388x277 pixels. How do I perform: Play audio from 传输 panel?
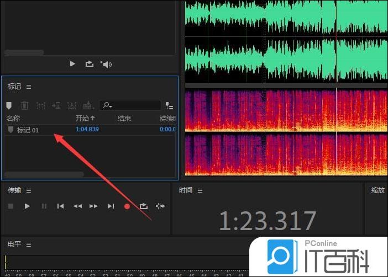tap(27, 206)
